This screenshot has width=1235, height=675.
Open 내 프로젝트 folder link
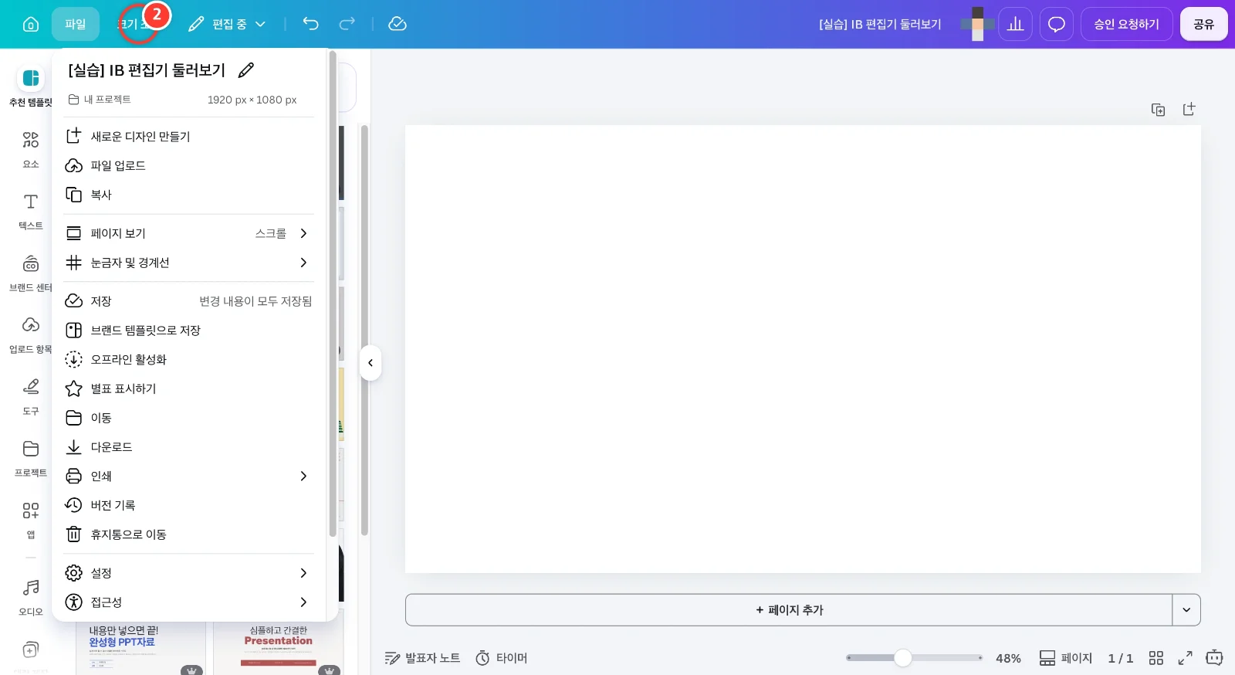tap(100, 100)
